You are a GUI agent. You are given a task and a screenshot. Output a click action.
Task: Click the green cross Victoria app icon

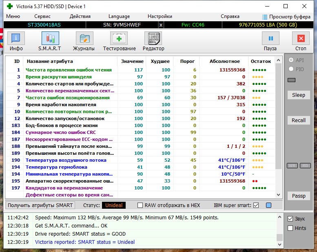(x=10, y=6)
